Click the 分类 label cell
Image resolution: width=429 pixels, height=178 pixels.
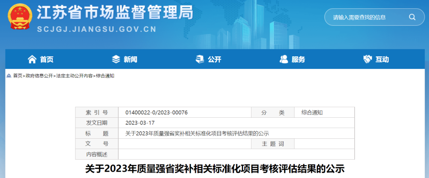(x=273, y=113)
